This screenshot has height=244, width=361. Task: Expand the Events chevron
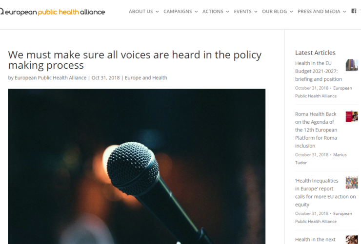pos(256,12)
